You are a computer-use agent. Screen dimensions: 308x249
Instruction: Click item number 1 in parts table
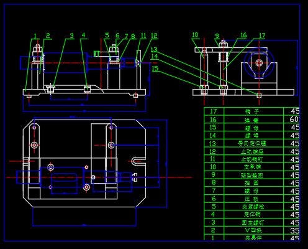[x=213, y=237]
